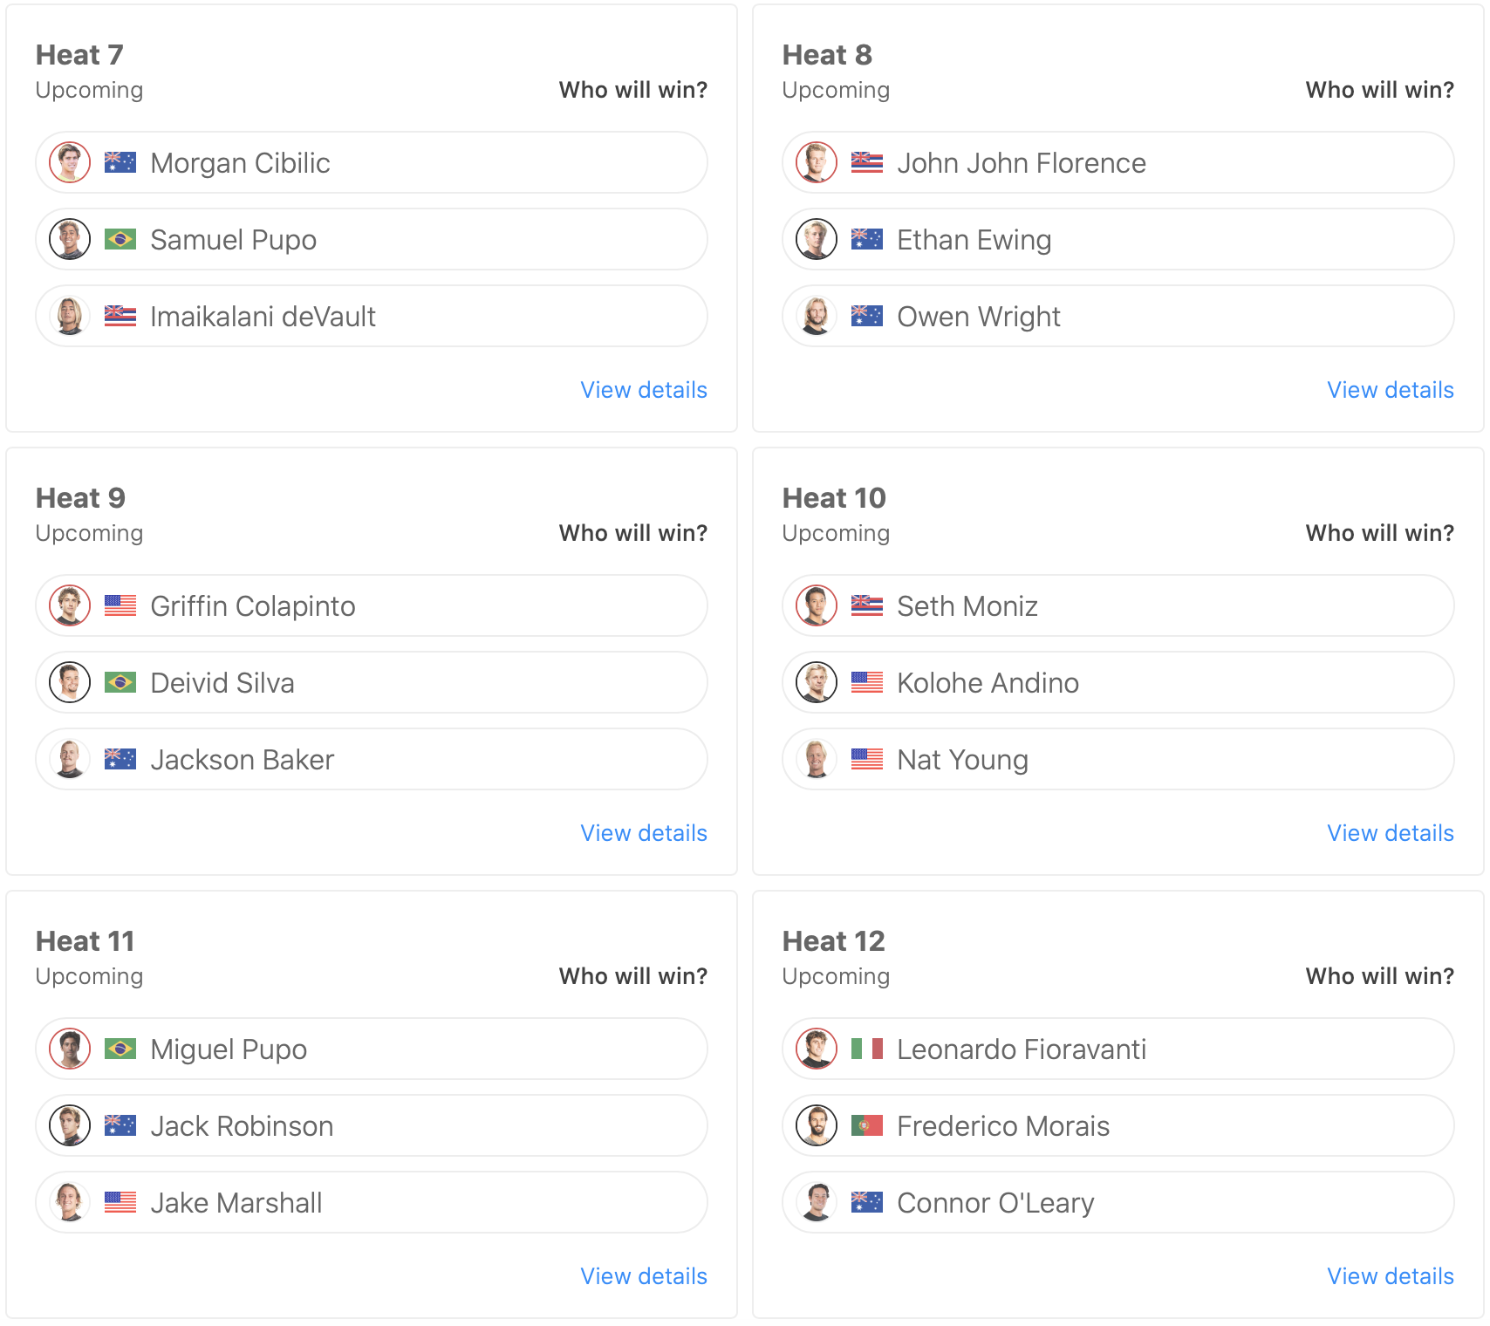The image size is (1490, 1326).
Task: Click Morgan Cibilic's avatar photo
Action: click(x=70, y=163)
